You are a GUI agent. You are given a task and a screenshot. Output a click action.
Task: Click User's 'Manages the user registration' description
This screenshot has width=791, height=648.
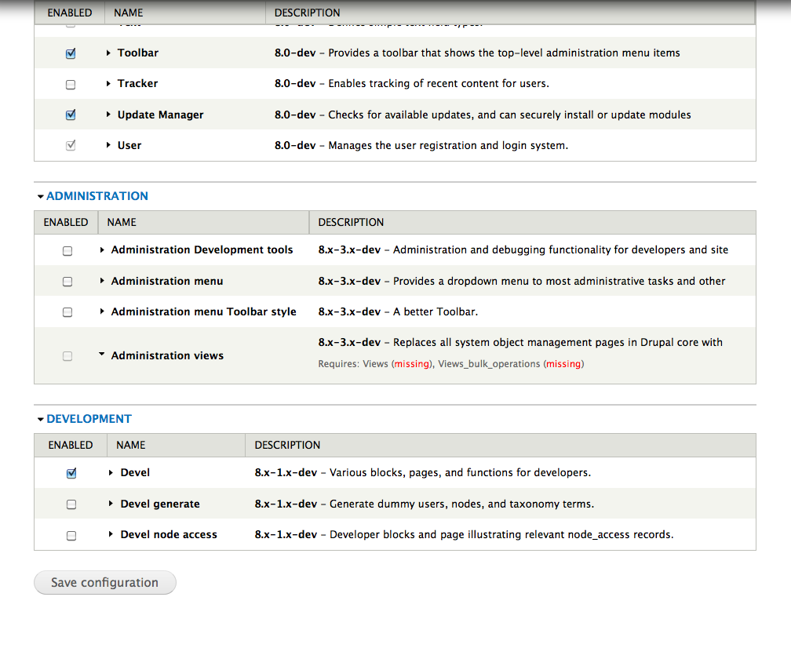click(448, 145)
